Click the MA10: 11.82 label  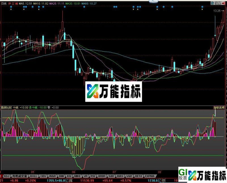point(41,3)
